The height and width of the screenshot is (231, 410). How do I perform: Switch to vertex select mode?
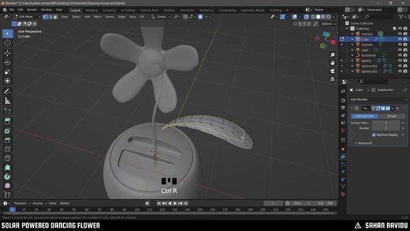coord(45,17)
